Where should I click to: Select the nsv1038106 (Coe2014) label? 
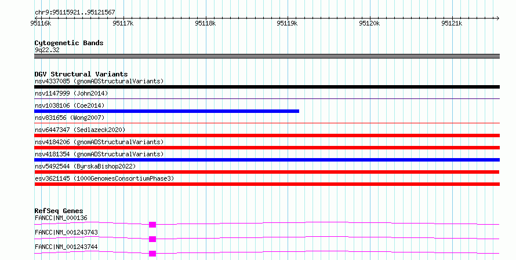70,105
